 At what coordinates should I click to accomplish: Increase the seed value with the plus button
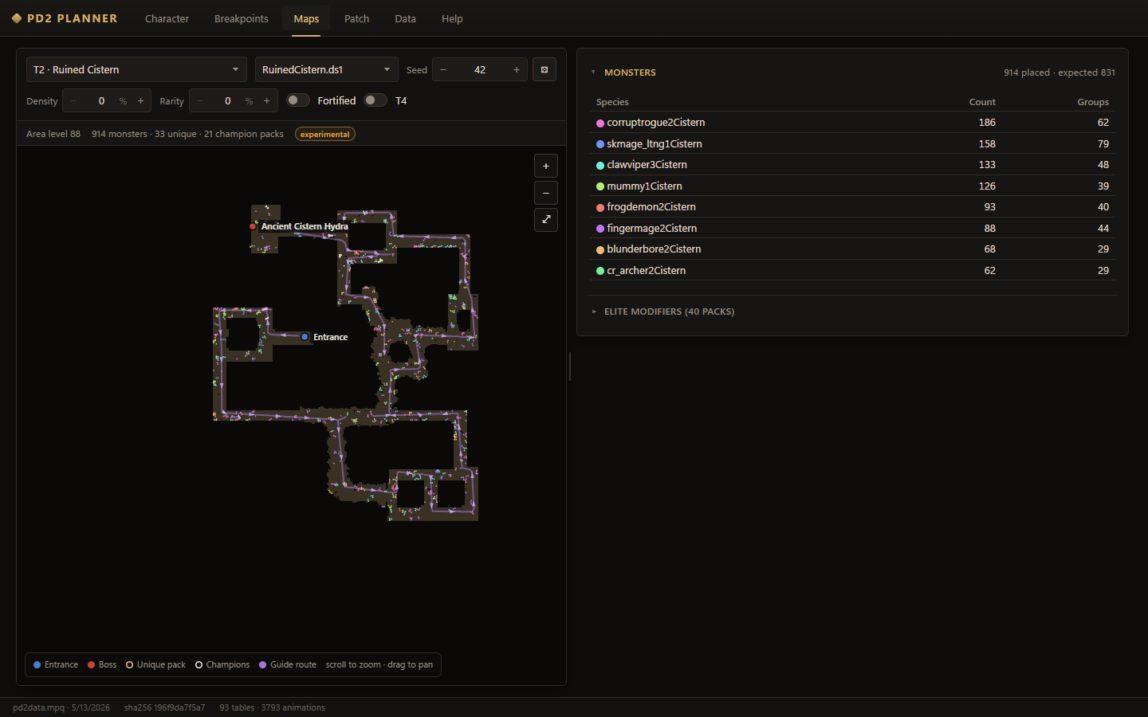(517, 69)
